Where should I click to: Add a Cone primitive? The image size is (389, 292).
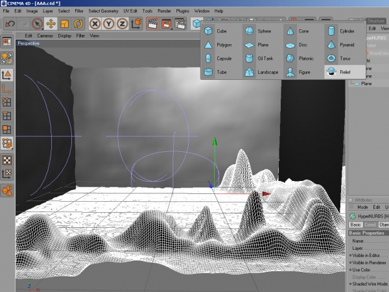coord(303,31)
